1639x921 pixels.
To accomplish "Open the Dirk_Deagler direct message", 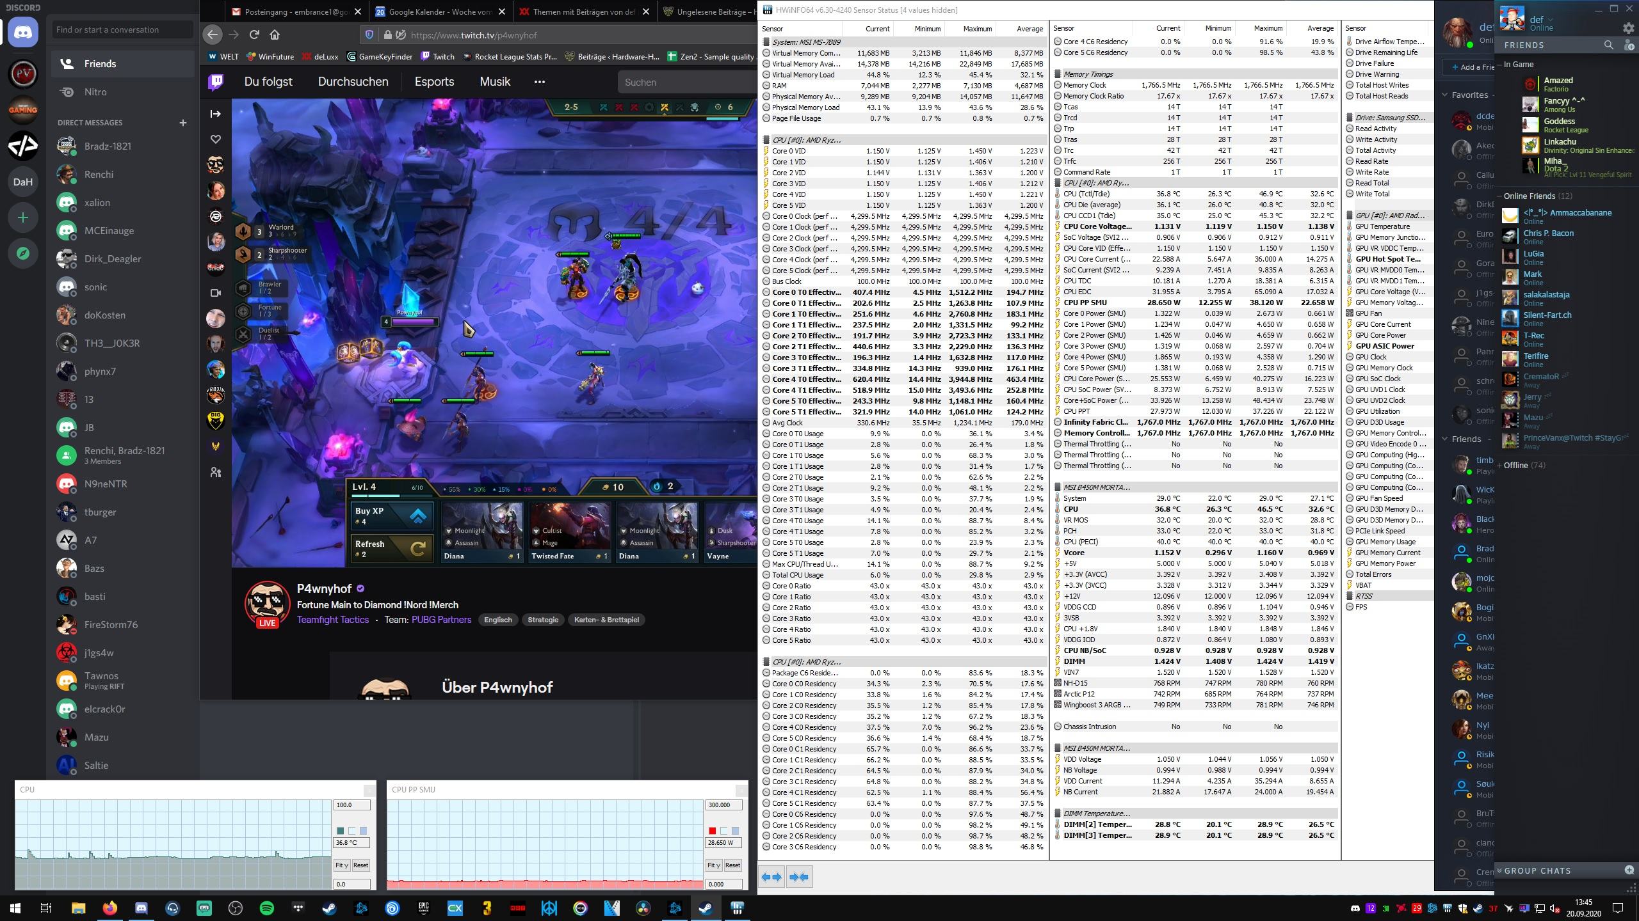I will click(x=122, y=258).
